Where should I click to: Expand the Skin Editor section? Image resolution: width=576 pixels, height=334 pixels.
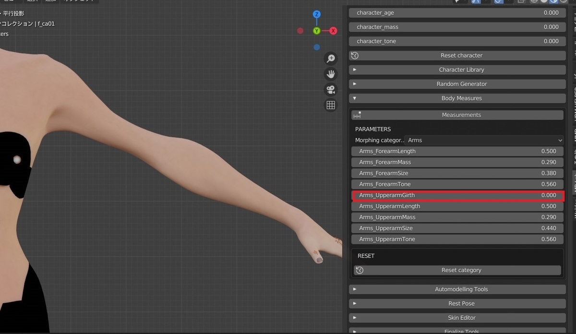457,318
